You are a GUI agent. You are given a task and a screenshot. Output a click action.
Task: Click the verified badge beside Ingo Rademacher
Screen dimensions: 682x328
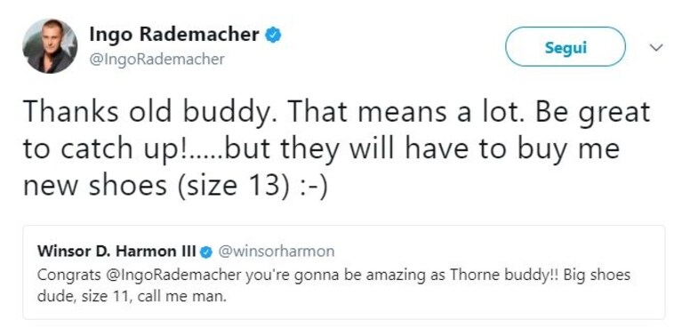274,35
